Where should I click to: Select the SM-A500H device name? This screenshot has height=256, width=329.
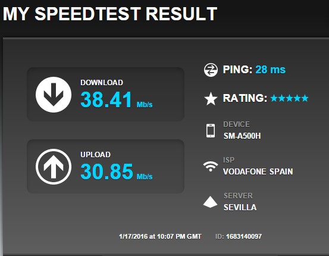click(242, 136)
